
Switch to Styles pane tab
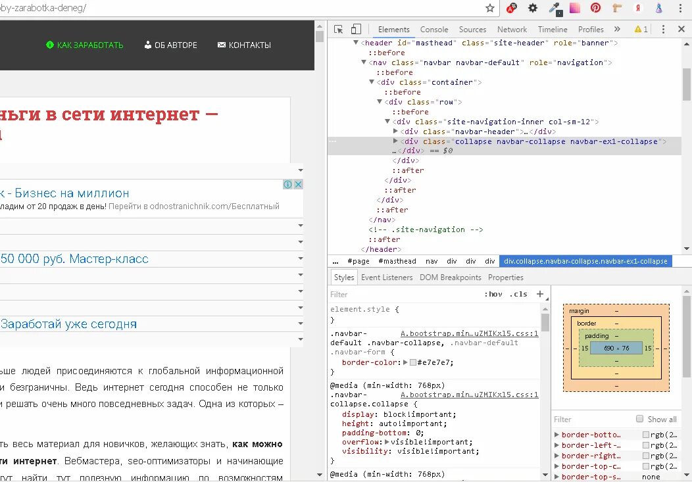point(344,277)
